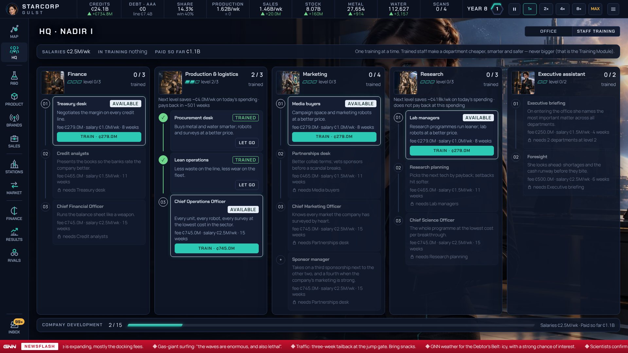This screenshot has height=353, width=628.
Task: Open the Market exchange icon
Action: tap(14, 188)
